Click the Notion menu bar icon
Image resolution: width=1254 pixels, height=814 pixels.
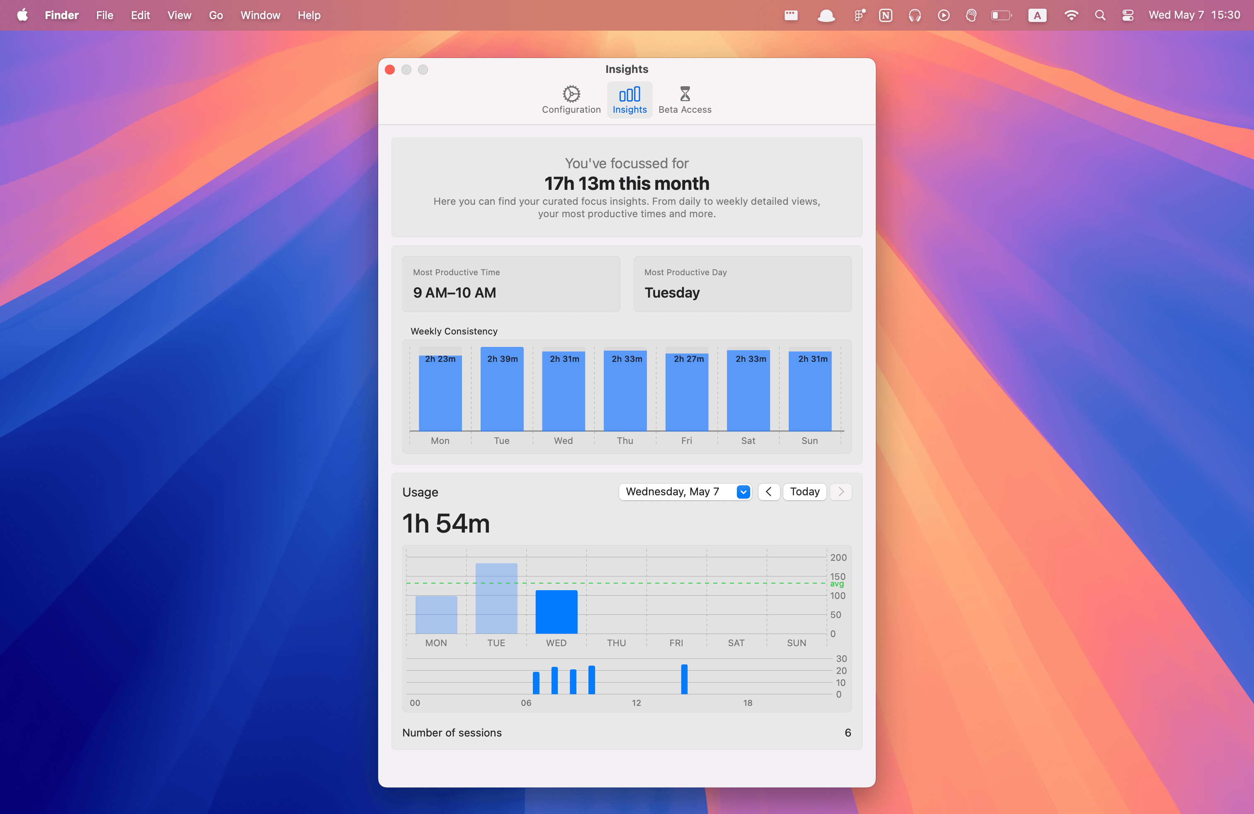pyautogui.click(x=885, y=15)
